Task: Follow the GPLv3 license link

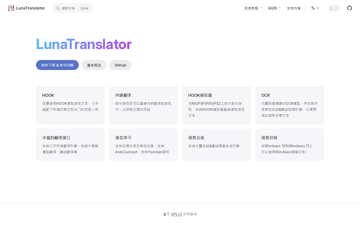Action: tap(176, 214)
